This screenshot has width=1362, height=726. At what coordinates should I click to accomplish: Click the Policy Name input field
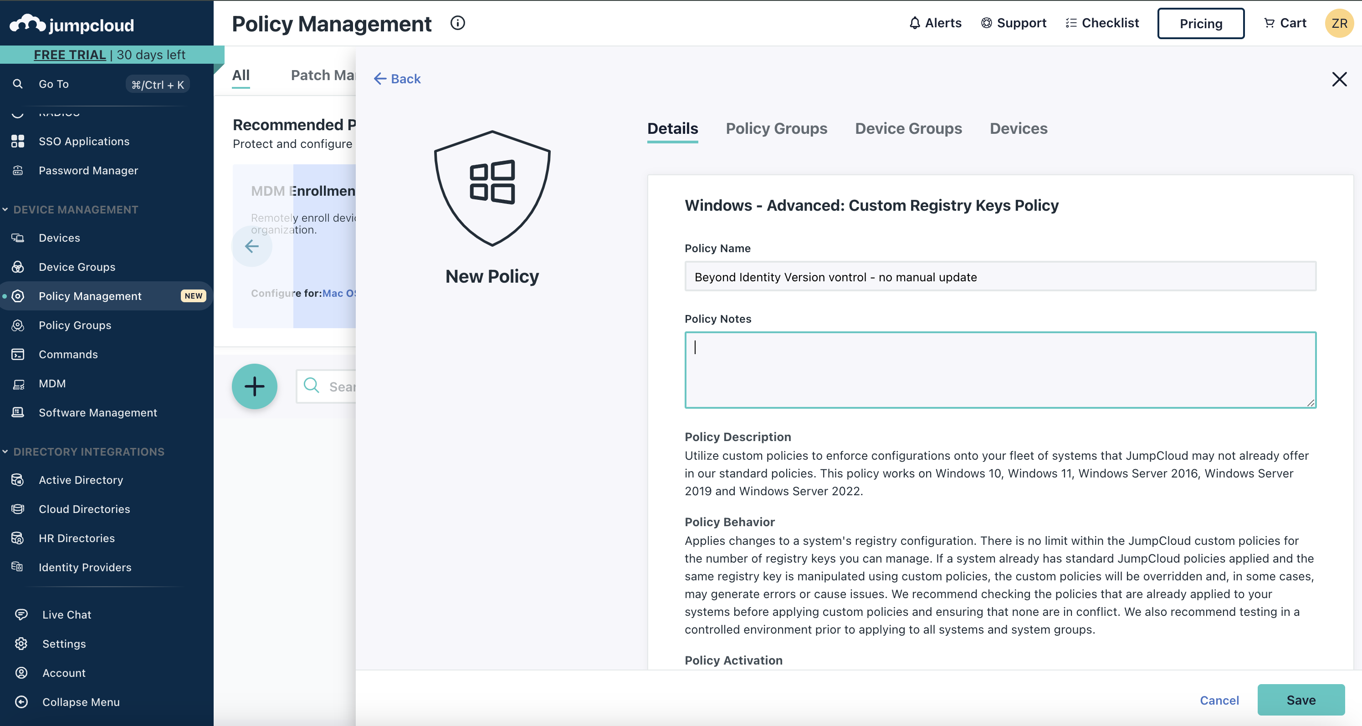coord(1000,277)
